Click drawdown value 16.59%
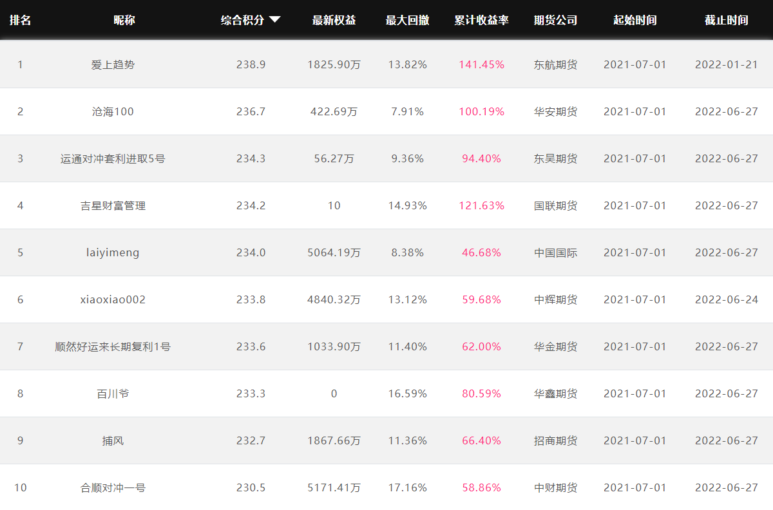 point(408,393)
